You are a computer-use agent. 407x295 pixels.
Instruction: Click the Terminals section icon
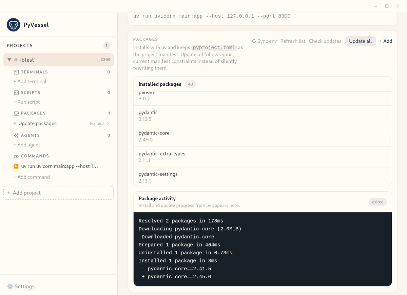coord(16,72)
